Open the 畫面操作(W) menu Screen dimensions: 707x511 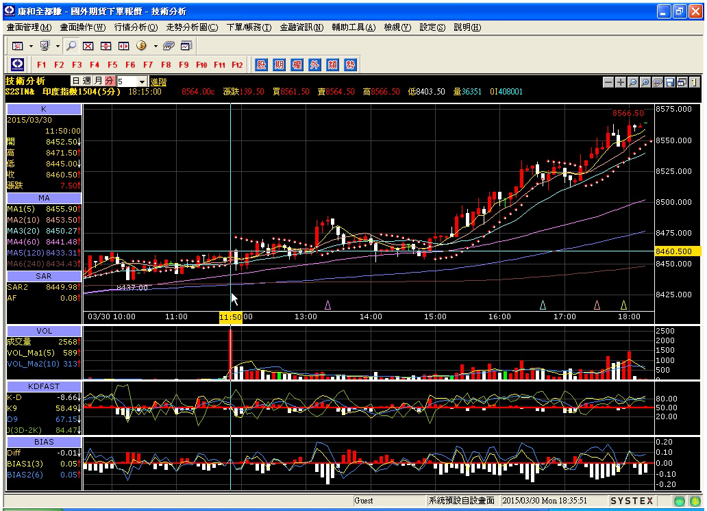pos(83,27)
